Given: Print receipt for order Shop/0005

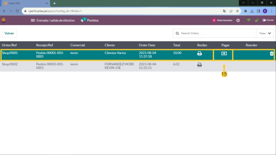Looking at the screenshot, I should point(199,53).
